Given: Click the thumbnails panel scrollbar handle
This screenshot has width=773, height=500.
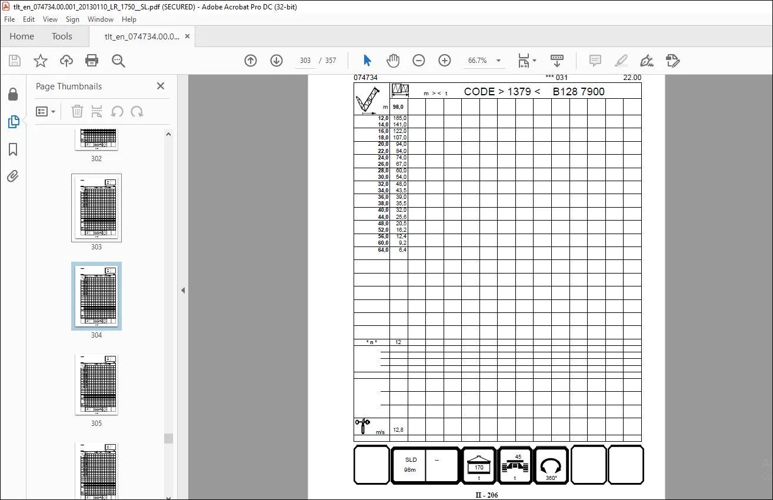Looking at the screenshot, I should tap(169, 438).
